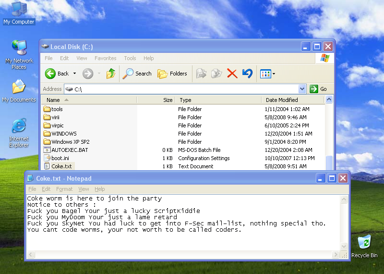
Task: Click the drive icon in Local Disk title bar
Action: tap(45, 46)
